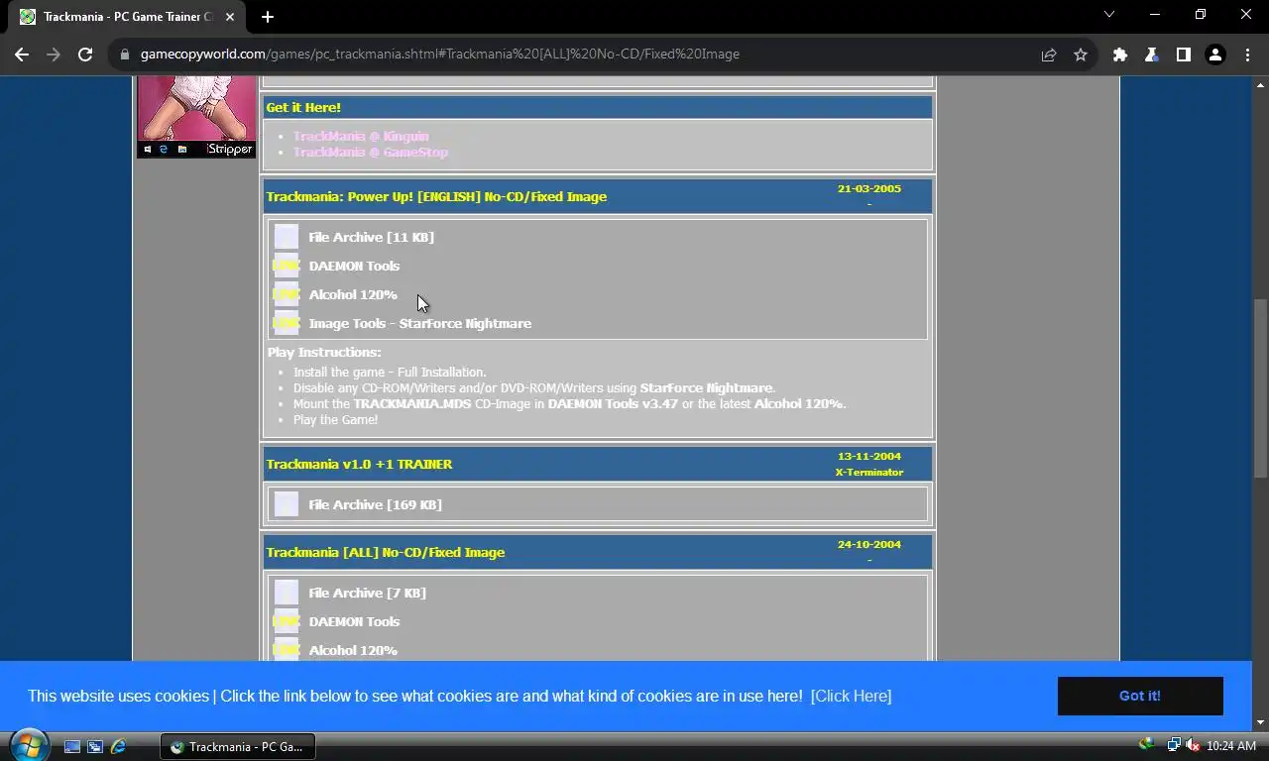Click the scrollbar down arrow
This screenshot has height=761, width=1269.
pyautogui.click(x=1260, y=722)
